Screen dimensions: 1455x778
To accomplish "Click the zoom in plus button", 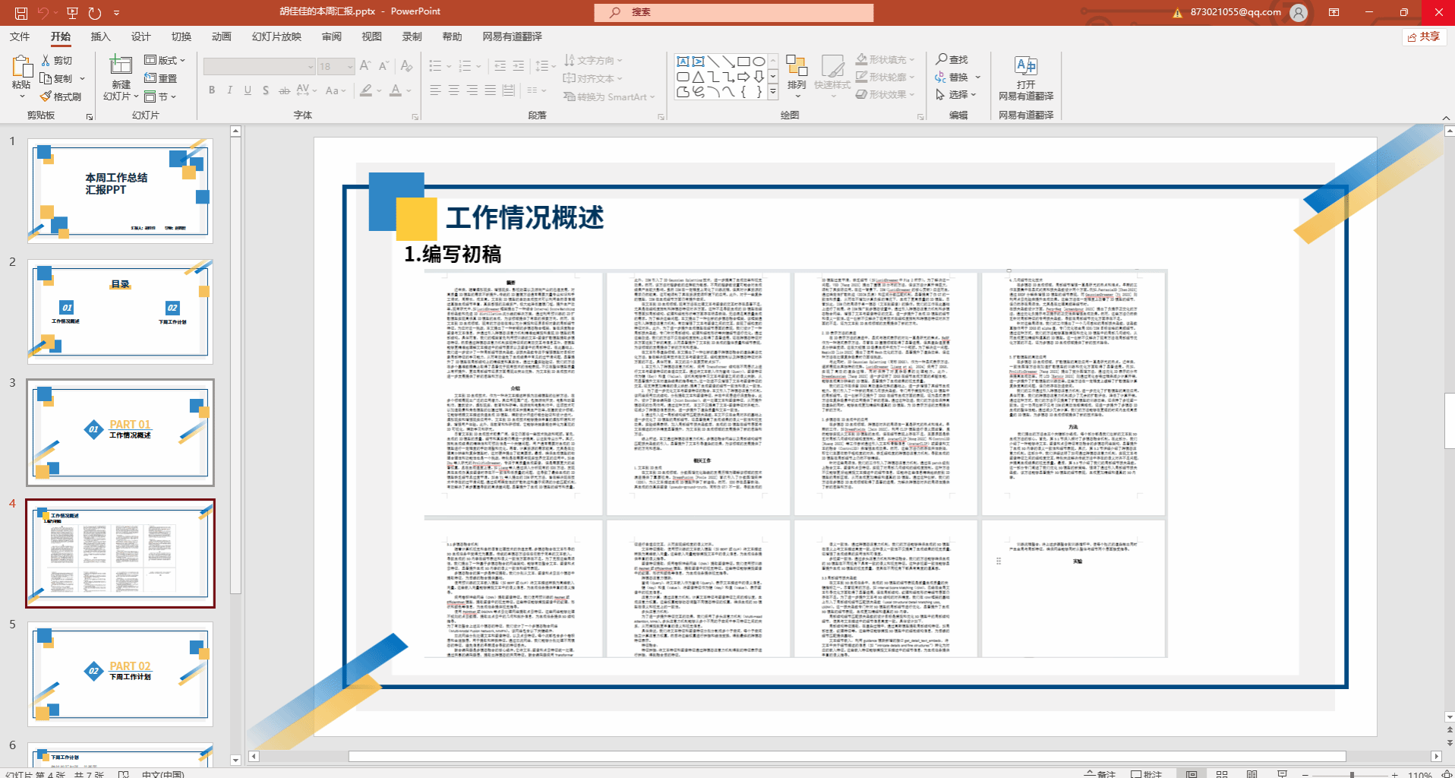I will 1395,775.
